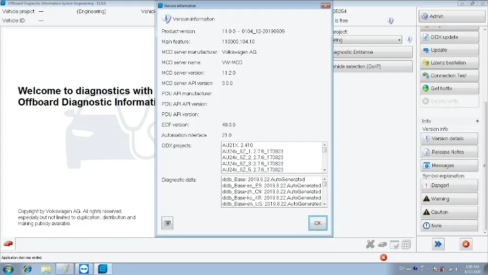Collapse the Info section

(x=477, y=121)
